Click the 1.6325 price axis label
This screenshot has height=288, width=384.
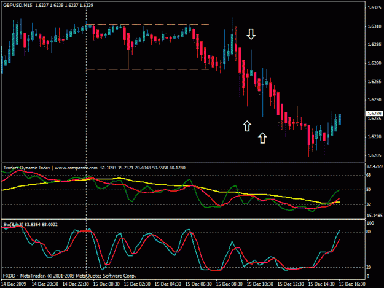click(x=374, y=7)
